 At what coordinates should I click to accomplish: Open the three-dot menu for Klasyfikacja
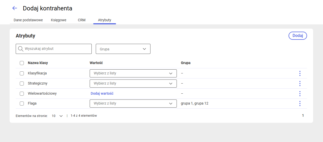300,73
